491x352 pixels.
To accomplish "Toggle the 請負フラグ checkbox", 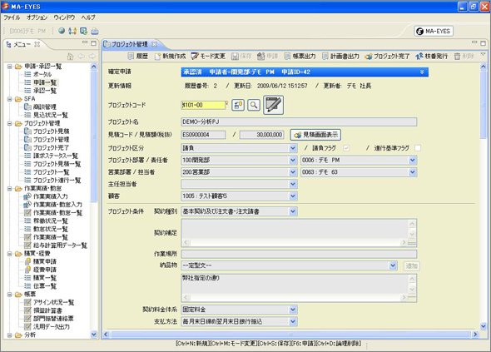I will pyautogui.click(x=346, y=148).
